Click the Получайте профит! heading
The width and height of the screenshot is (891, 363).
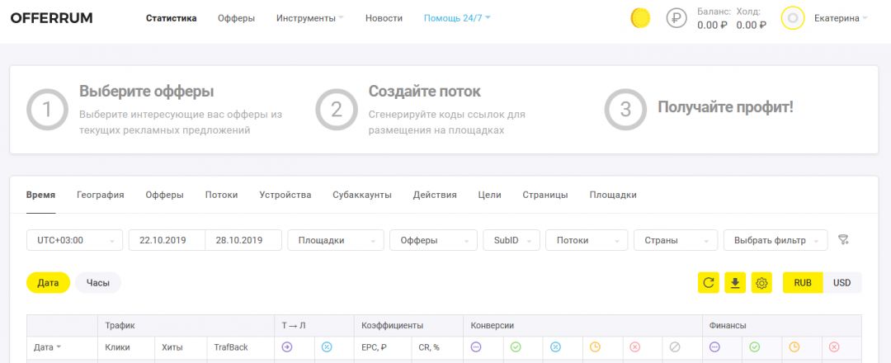coord(725,106)
